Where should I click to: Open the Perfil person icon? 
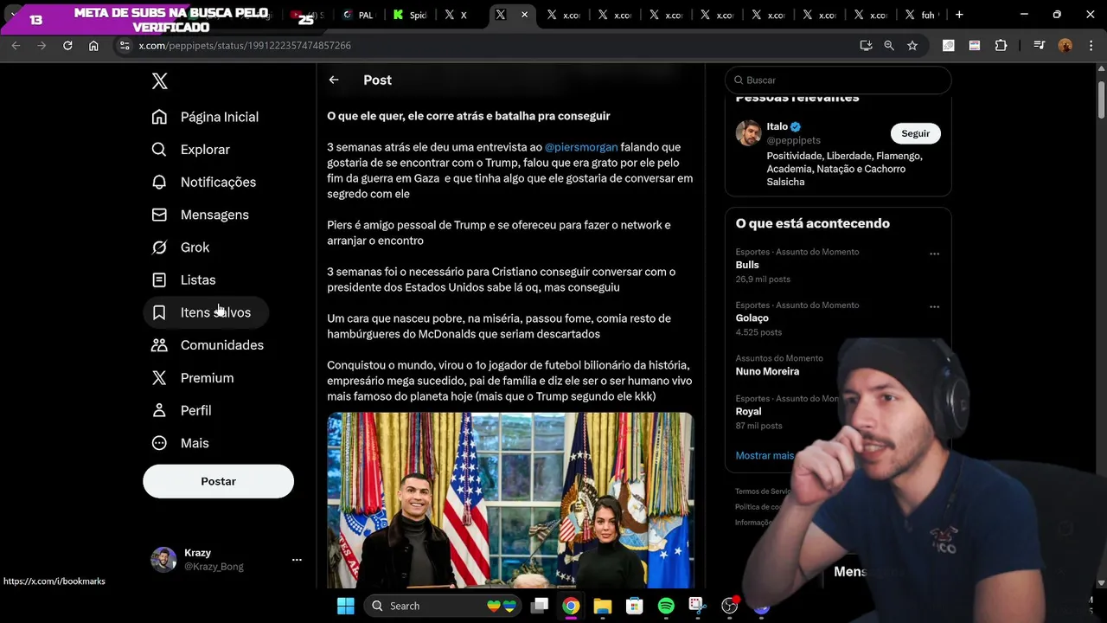click(x=159, y=410)
